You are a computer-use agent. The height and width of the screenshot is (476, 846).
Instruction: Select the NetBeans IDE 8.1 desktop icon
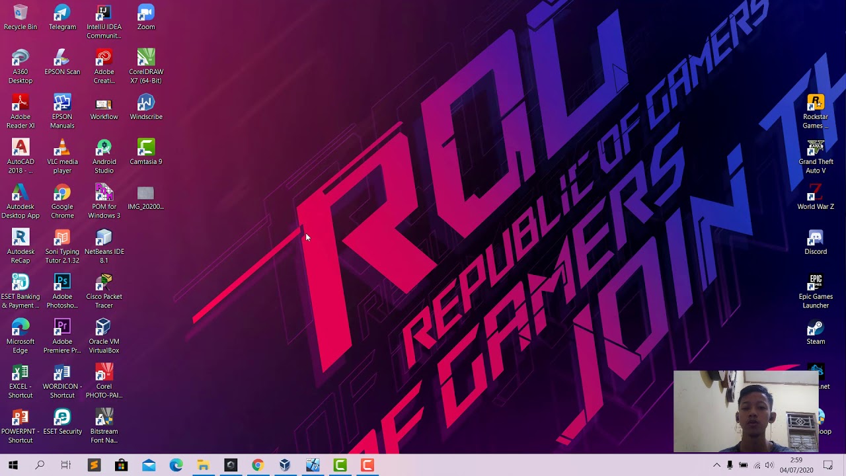point(104,247)
